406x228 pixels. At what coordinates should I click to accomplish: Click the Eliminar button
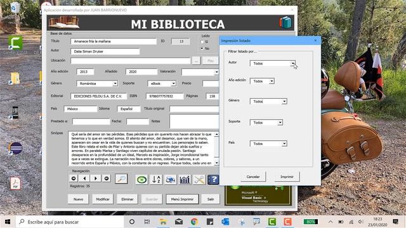click(128, 199)
